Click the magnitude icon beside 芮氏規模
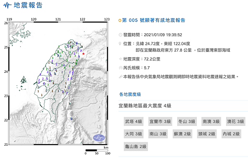248x158 pixels. (120, 68)
